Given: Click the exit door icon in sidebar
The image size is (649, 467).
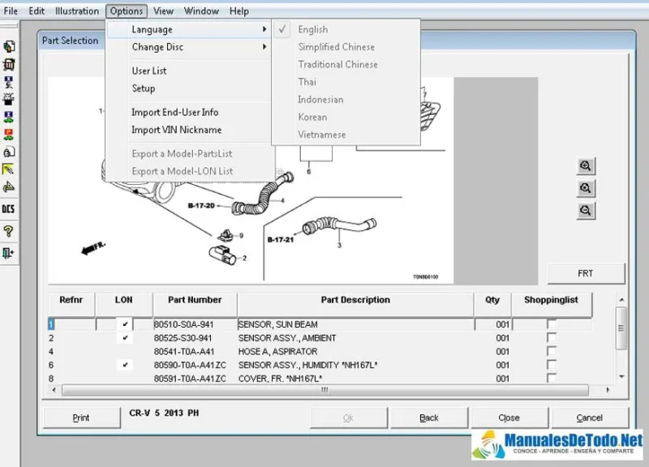Looking at the screenshot, I should click(x=9, y=253).
